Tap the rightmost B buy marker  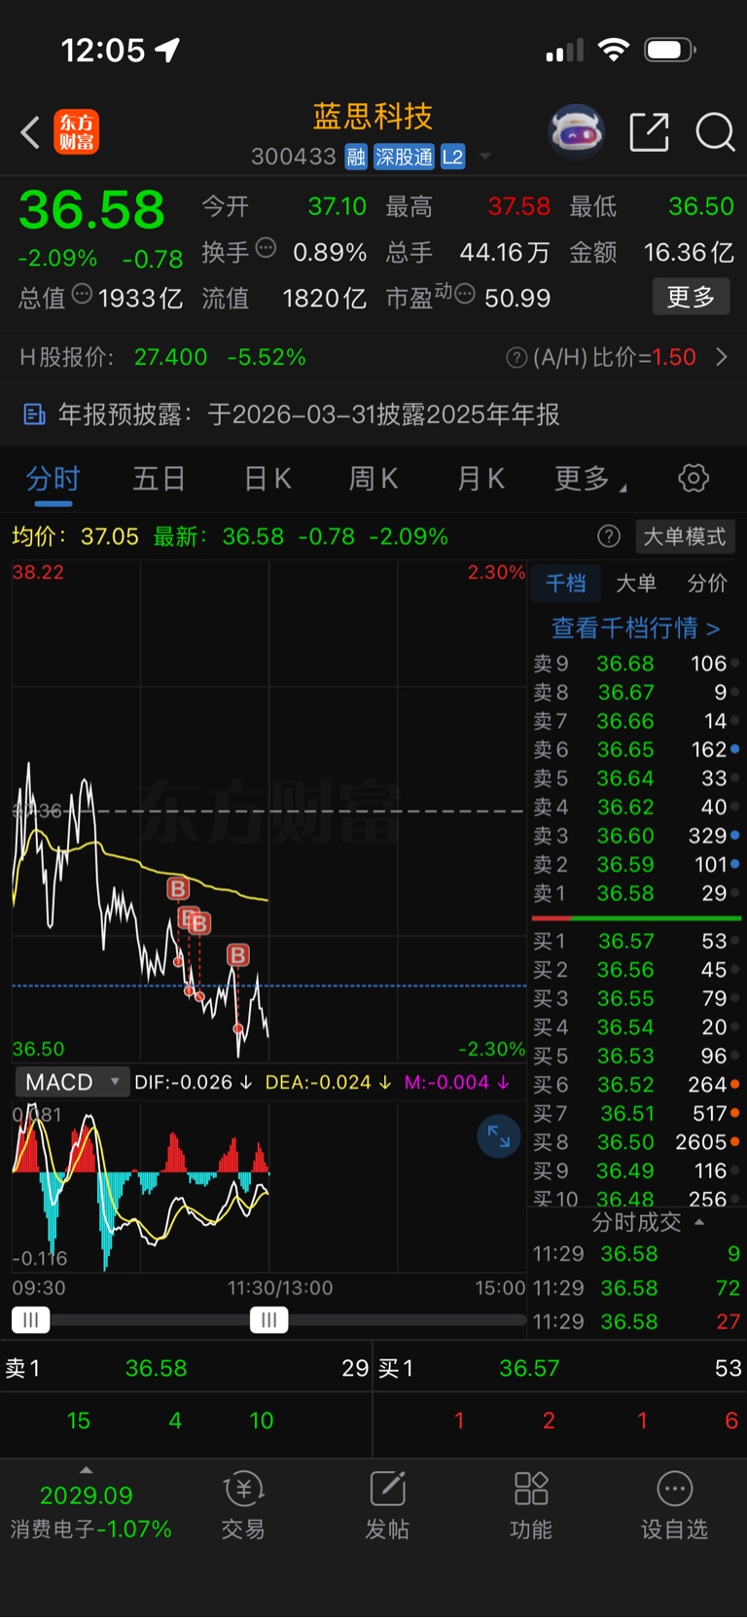coord(238,955)
